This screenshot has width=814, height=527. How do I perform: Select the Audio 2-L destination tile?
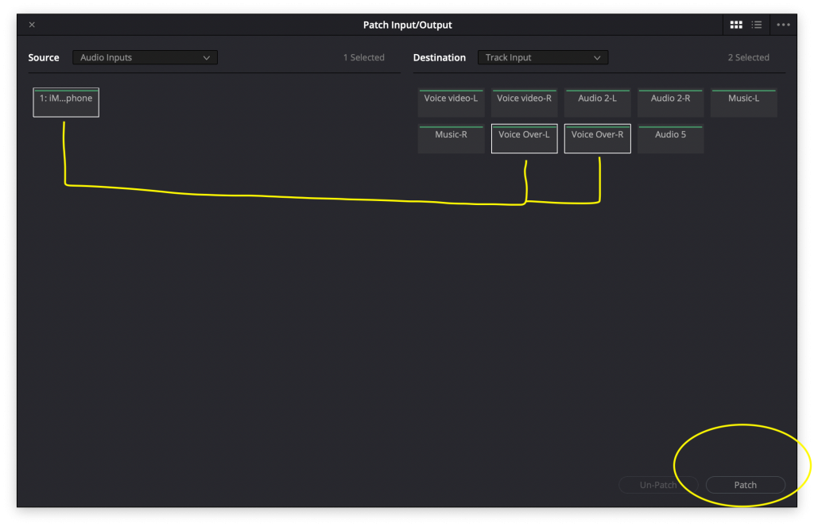coord(597,103)
